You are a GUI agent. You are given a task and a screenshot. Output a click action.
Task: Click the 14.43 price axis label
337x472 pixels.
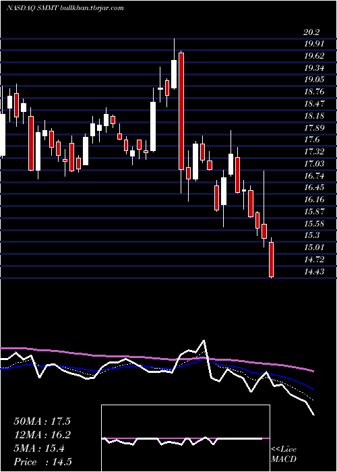(x=314, y=272)
